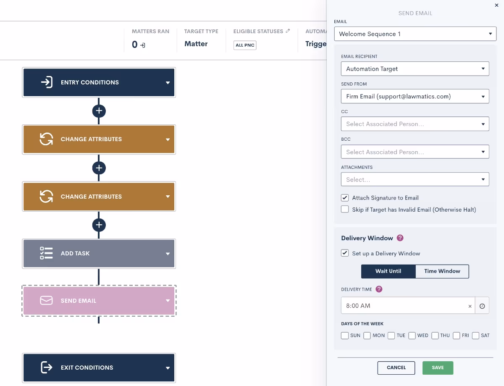Clear the delivery time with the x icon
Viewport: 504px width, 386px height.
[x=470, y=306]
